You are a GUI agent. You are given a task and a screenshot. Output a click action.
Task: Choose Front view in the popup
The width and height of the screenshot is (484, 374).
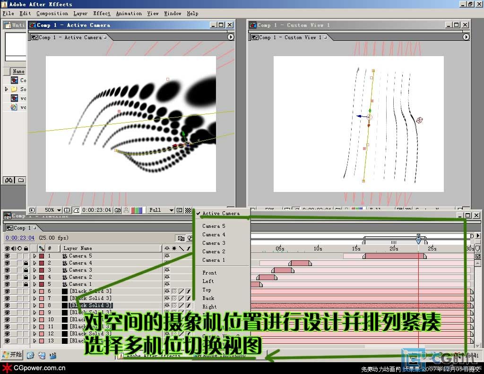pos(209,273)
